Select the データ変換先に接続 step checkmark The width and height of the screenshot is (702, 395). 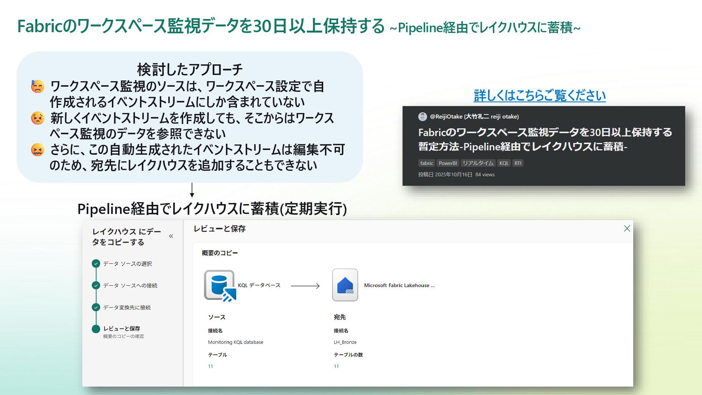coord(96,307)
